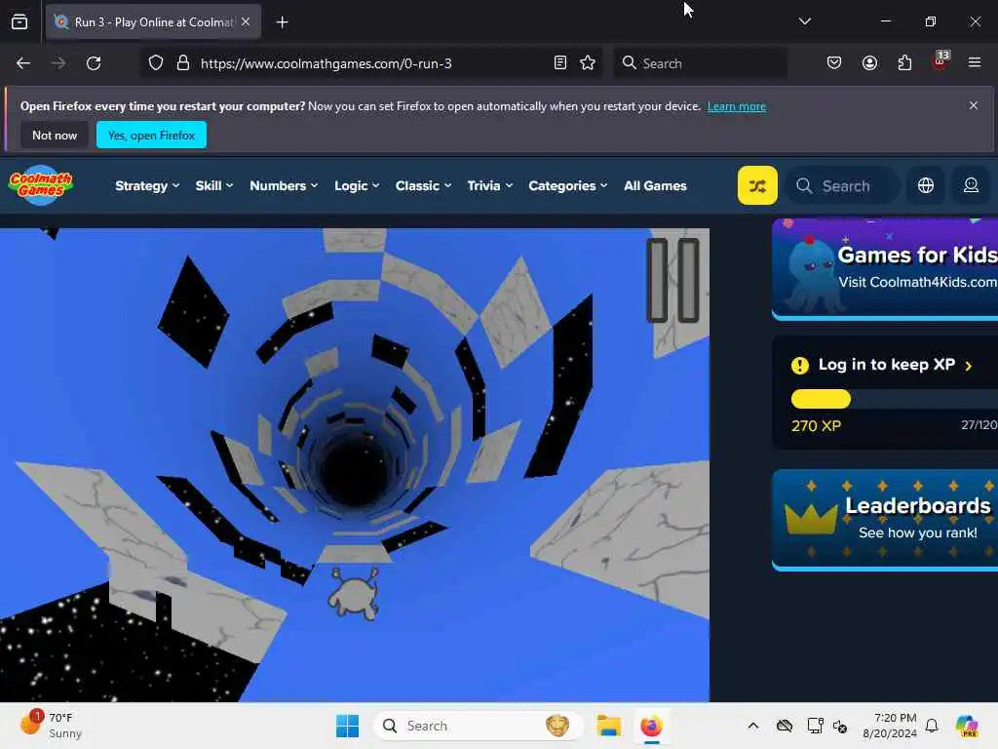
Task: Expand the Skill menu
Action: tap(213, 186)
